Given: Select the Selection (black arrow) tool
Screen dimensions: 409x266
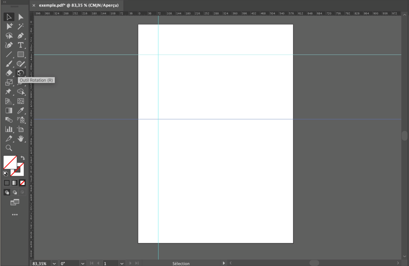Looking at the screenshot, I should [x=9, y=17].
